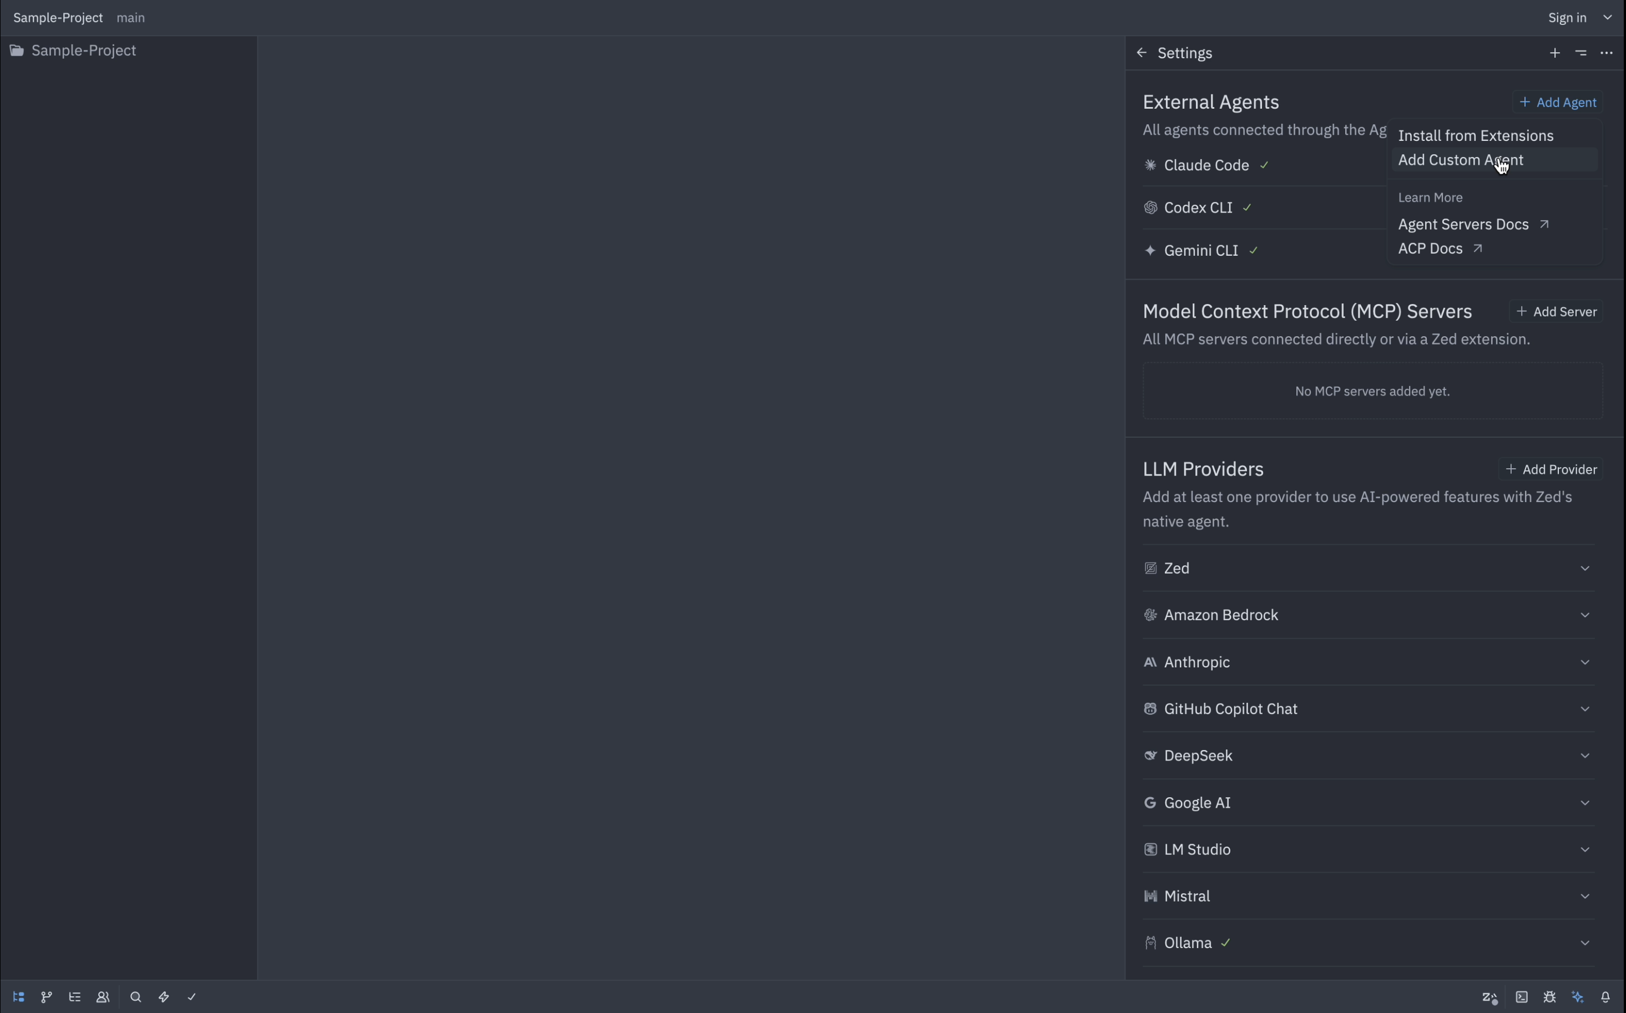Open the outline panel icon
The height and width of the screenshot is (1013, 1626).
pos(75,997)
